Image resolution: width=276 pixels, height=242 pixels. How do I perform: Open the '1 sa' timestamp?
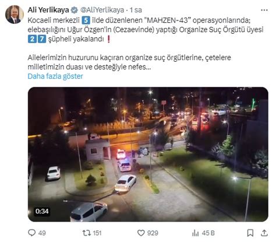(x=136, y=10)
